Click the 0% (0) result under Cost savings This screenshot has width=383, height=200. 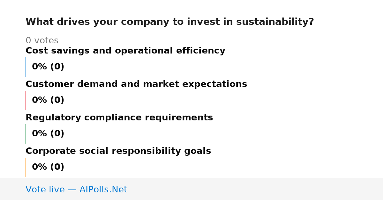click(x=48, y=67)
